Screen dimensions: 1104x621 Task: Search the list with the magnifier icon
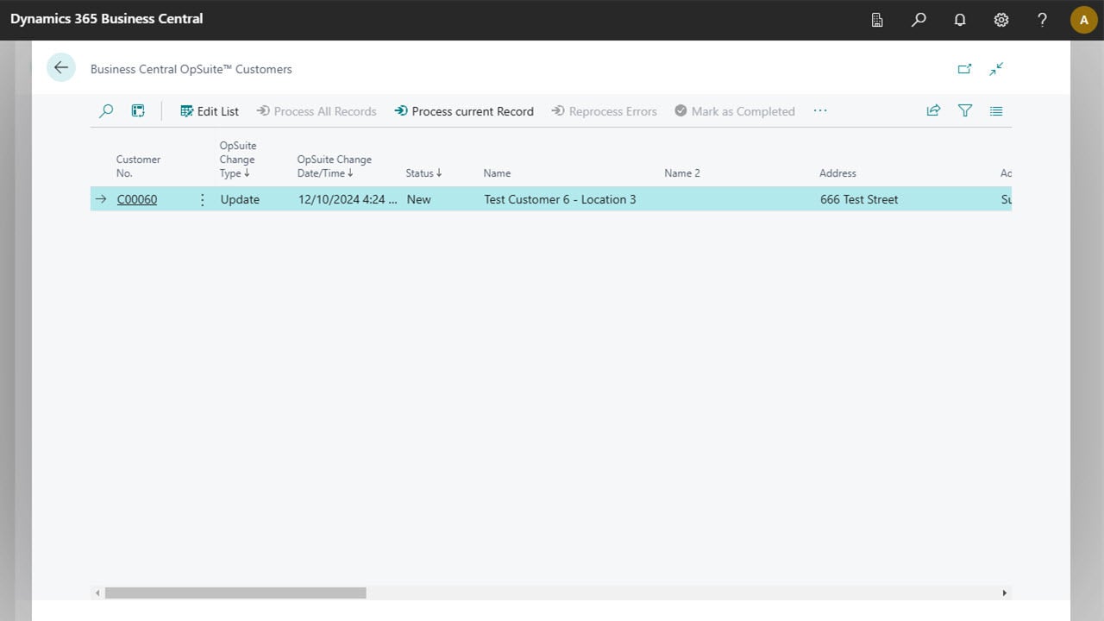[x=106, y=111]
